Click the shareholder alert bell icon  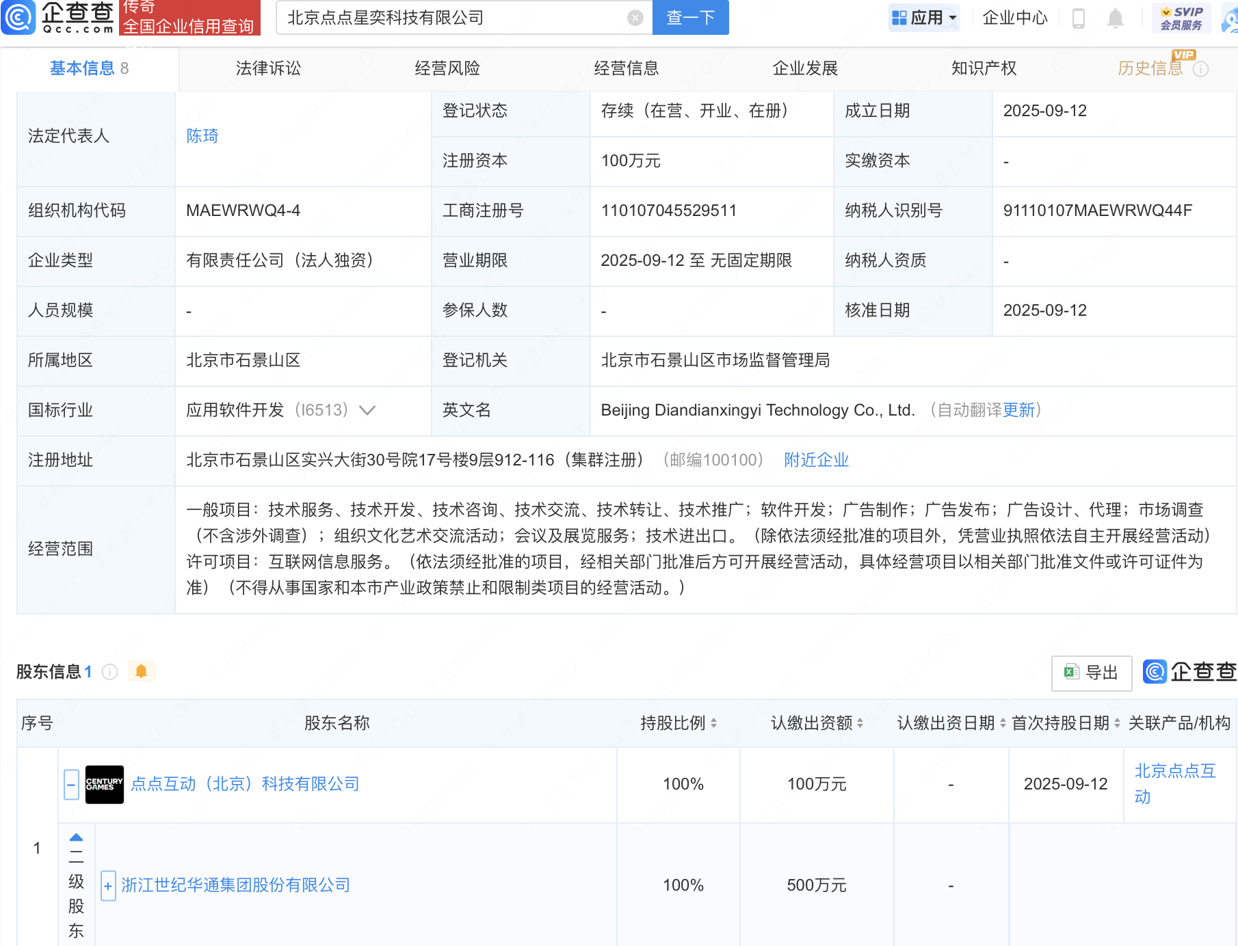pyautogui.click(x=142, y=672)
